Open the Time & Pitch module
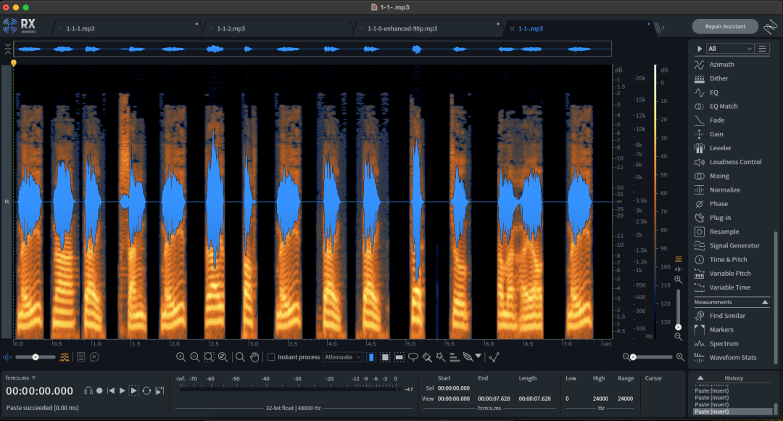This screenshot has width=783, height=421. (728, 259)
